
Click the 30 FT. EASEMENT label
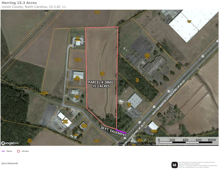[113, 132]
